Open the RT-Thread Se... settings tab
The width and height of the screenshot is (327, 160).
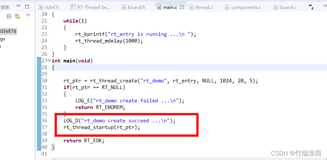coord(90,7)
